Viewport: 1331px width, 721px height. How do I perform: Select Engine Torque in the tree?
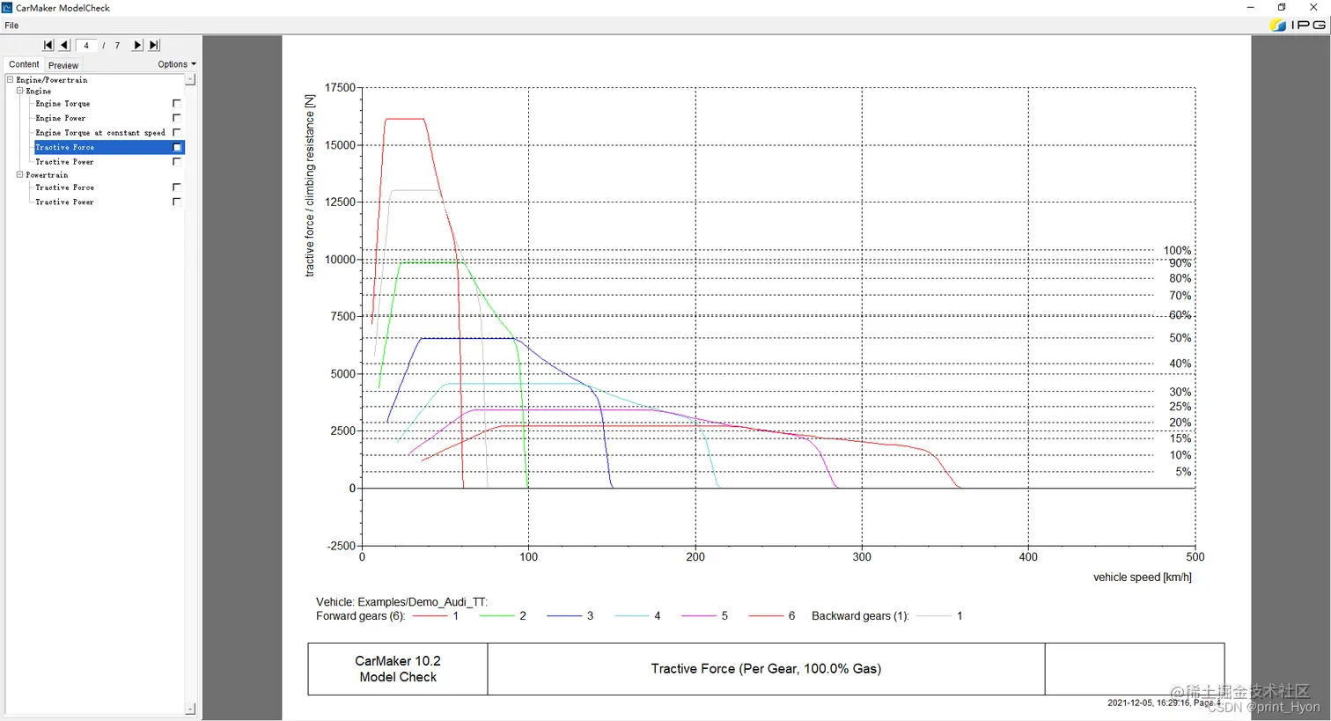[63, 104]
